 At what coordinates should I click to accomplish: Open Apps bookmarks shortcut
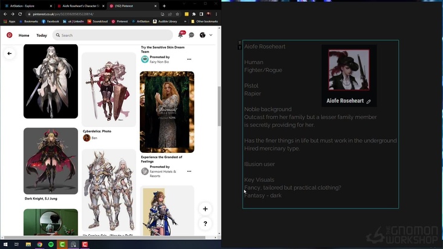[x=9, y=21]
